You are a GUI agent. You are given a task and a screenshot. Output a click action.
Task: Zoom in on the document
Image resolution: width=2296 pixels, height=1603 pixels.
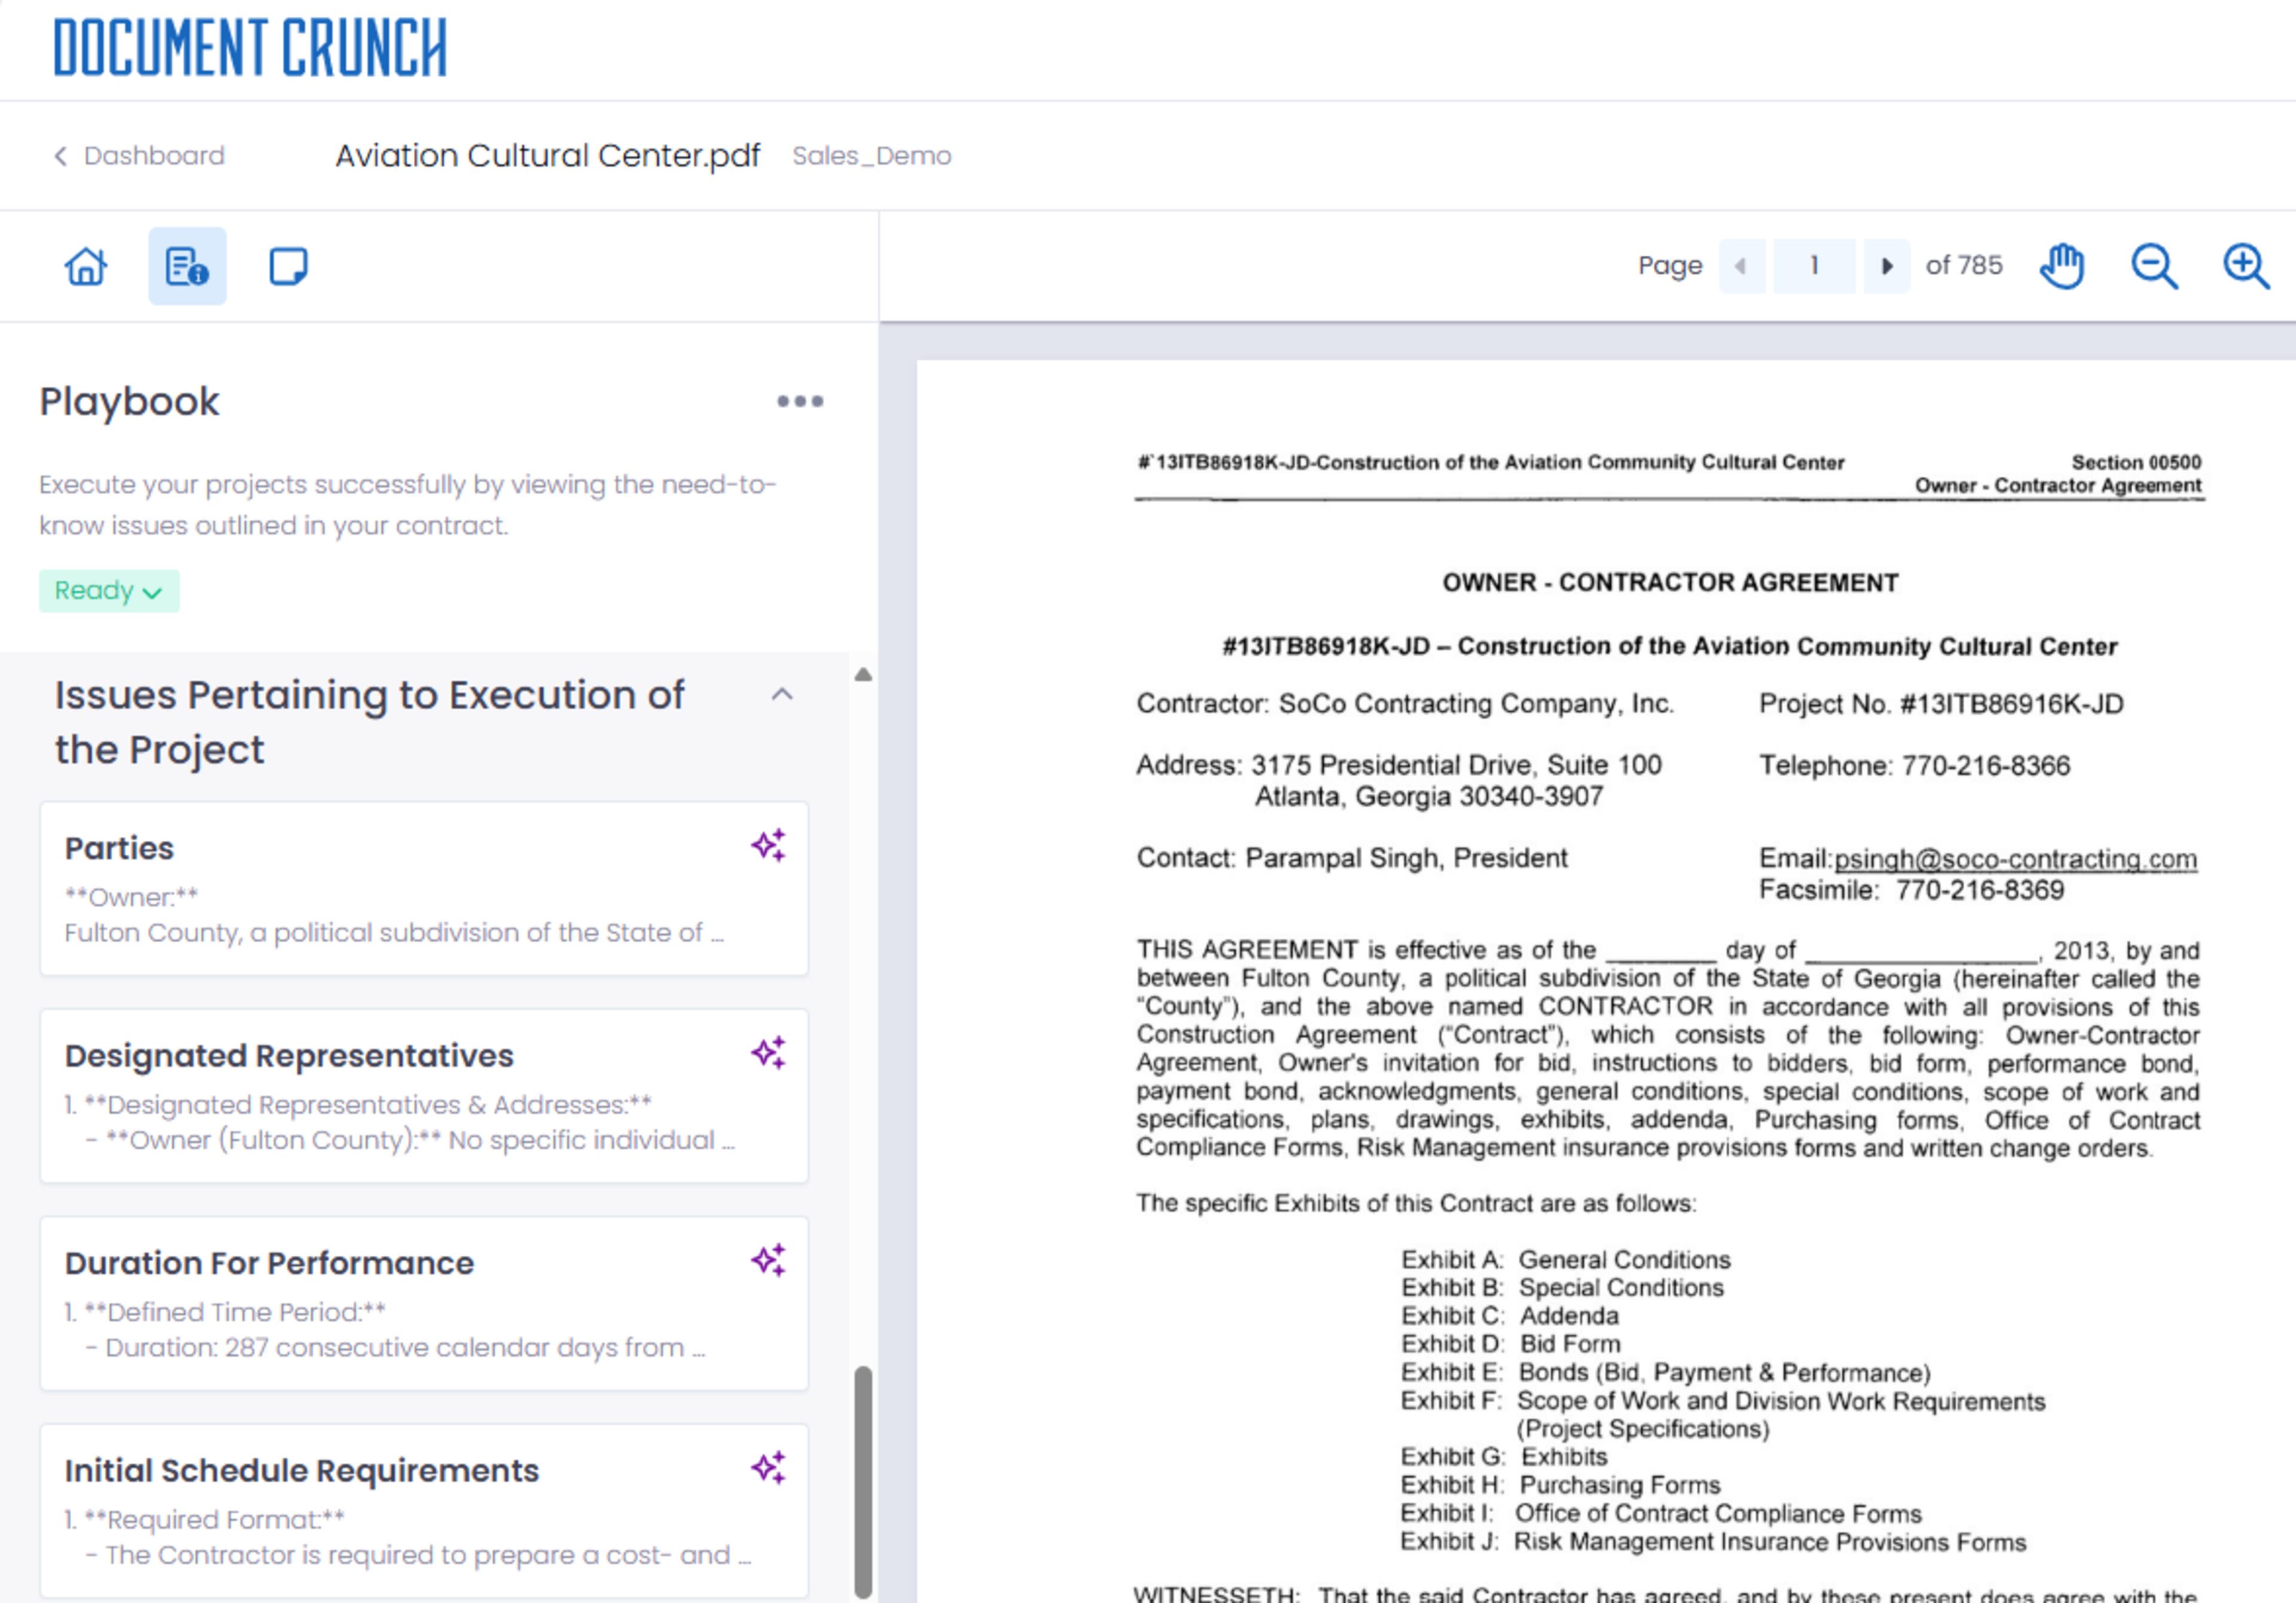coord(2245,266)
